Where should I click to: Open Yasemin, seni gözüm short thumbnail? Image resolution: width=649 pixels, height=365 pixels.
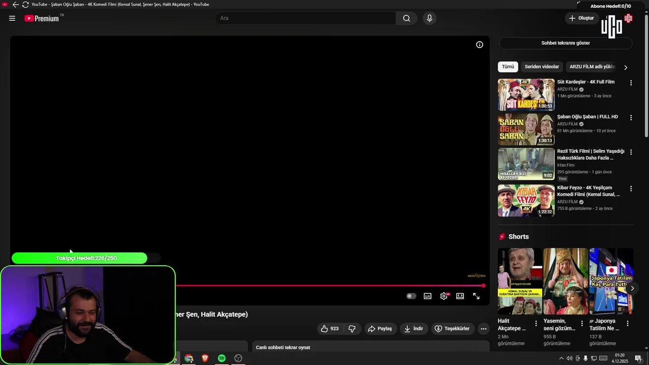[566, 281]
